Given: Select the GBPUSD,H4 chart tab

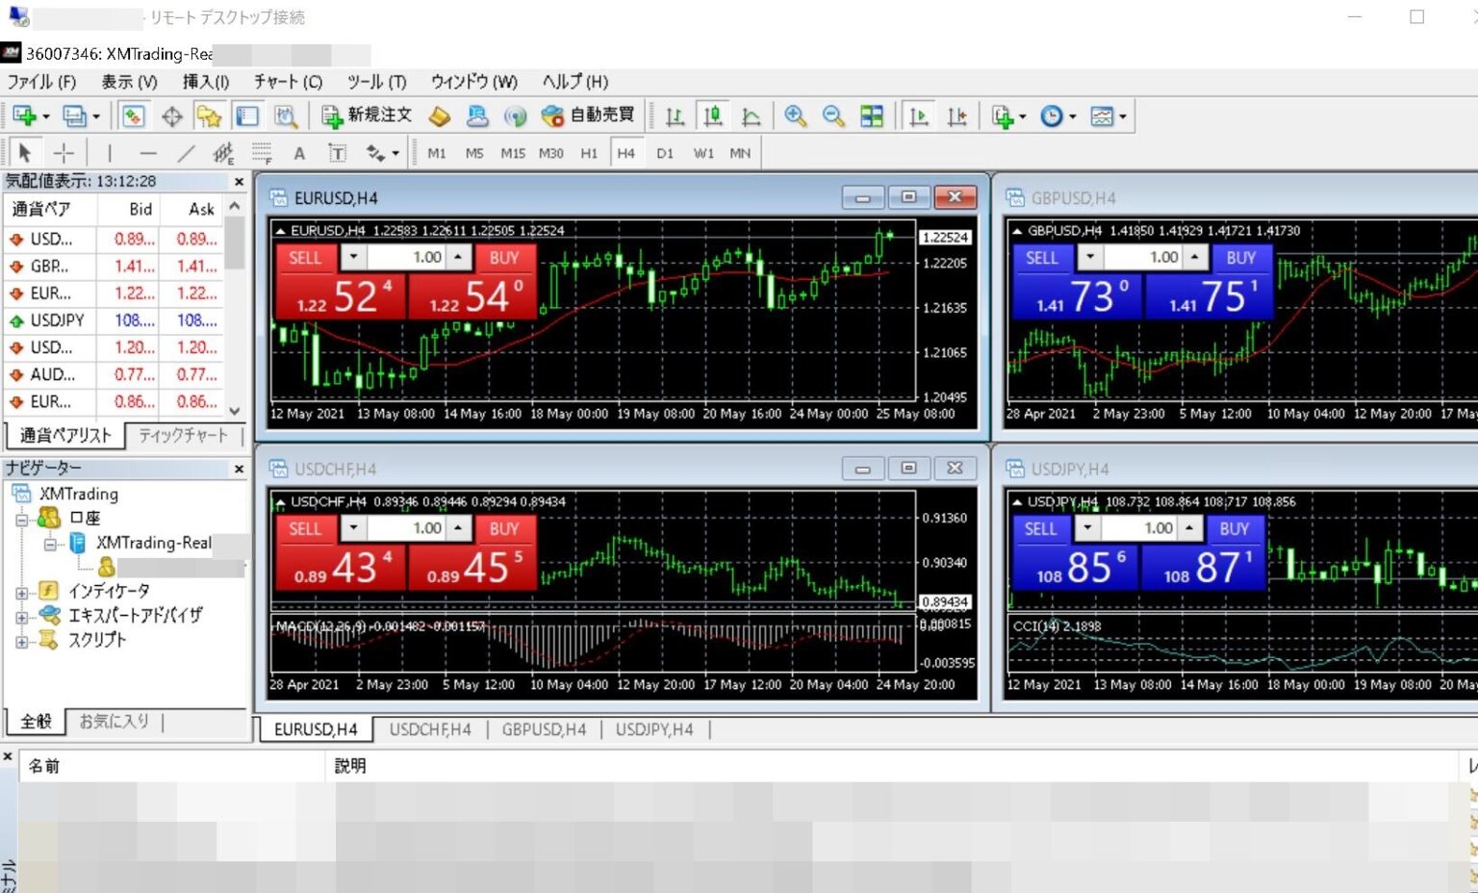Looking at the screenshot, I should 544,729.
